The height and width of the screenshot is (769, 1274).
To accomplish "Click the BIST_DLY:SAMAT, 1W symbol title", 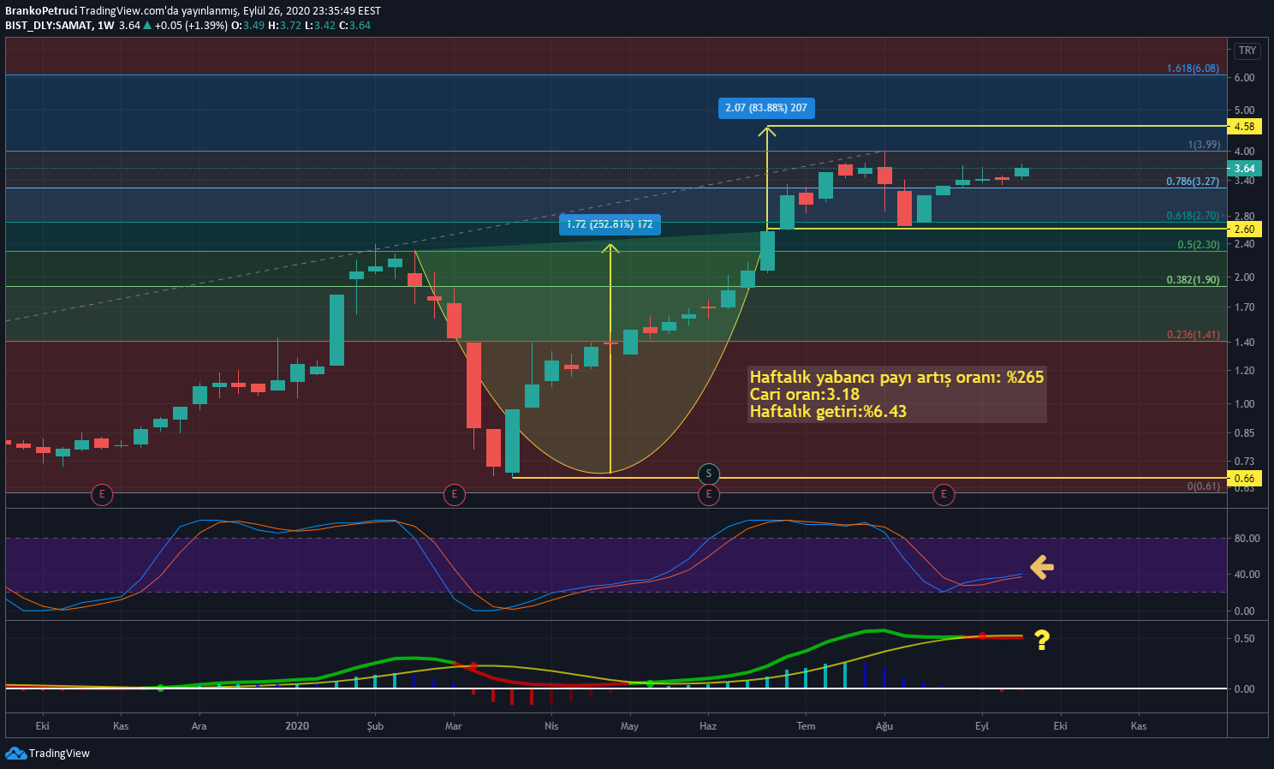I will pyautogui.click(x=60, y=26).
